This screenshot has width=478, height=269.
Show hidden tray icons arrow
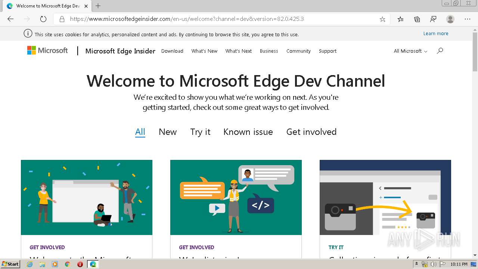tap(416, 264)
